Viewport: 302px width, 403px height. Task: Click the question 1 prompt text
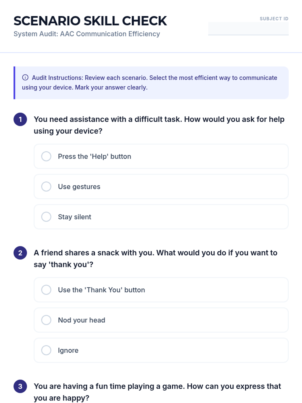point(159,125)
